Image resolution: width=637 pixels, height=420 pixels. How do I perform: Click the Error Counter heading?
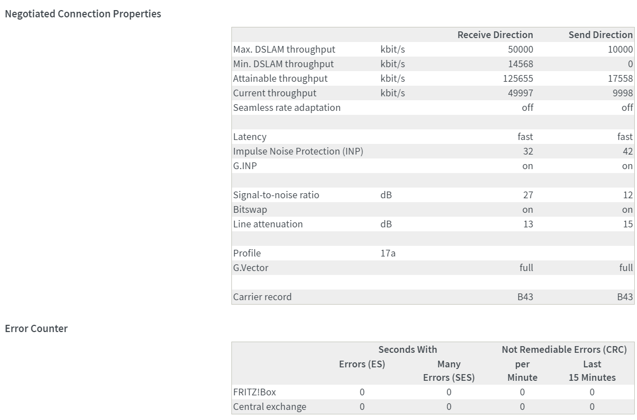[36, 329]
